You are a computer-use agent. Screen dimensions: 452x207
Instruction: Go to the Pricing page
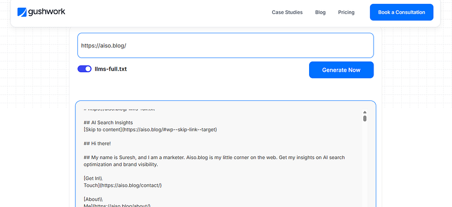(346, 12)
